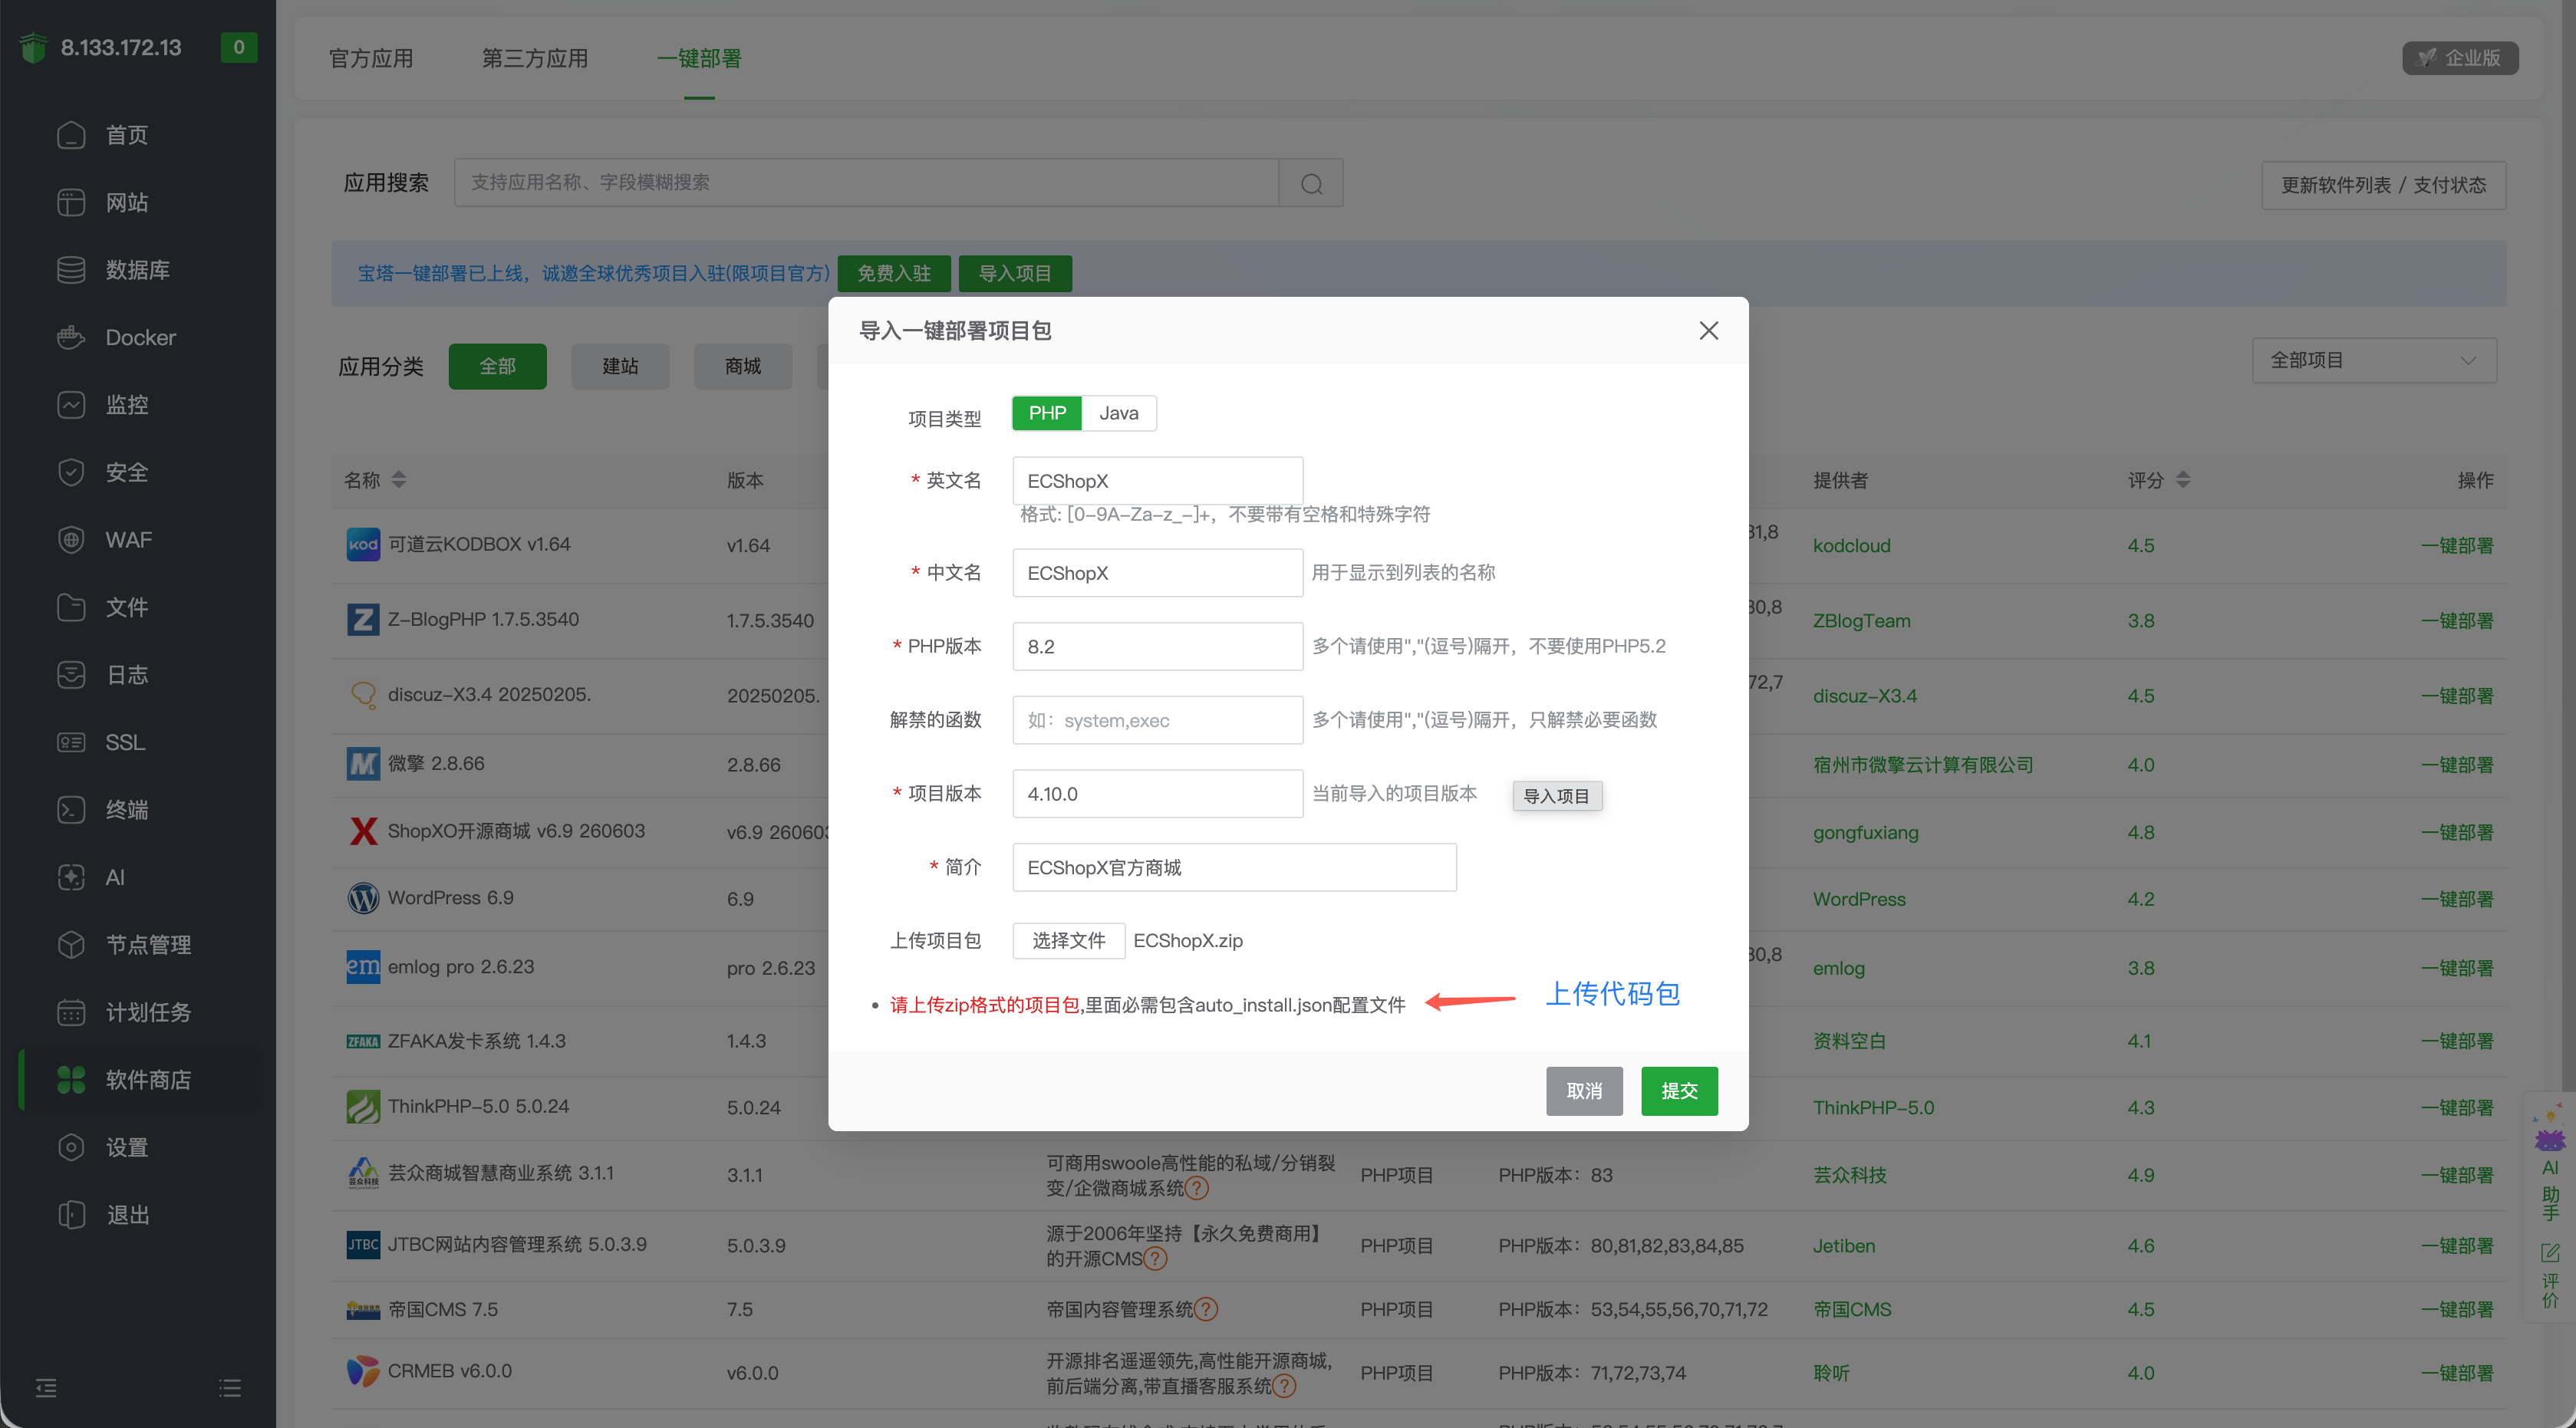Open the 文件 folder icon in sidebar
The height and width of the screenshot is (1428, 2576).
(x=71, y=607)
